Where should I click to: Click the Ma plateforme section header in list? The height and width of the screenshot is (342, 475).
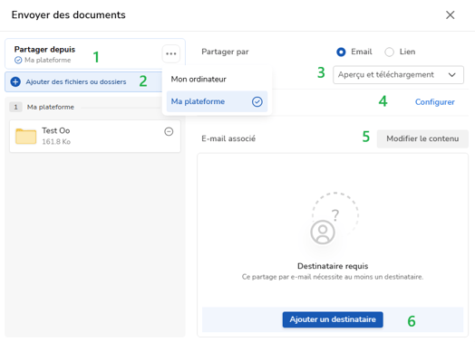50,107
